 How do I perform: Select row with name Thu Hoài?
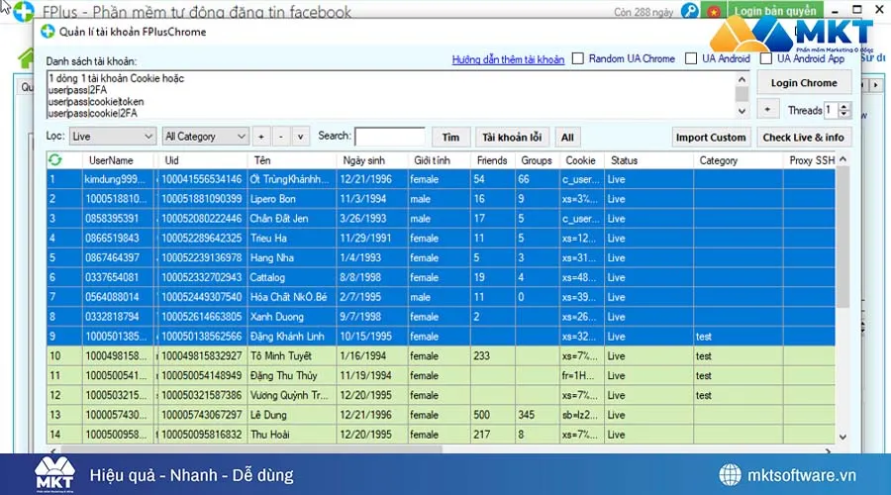click(x=441, y=435)
